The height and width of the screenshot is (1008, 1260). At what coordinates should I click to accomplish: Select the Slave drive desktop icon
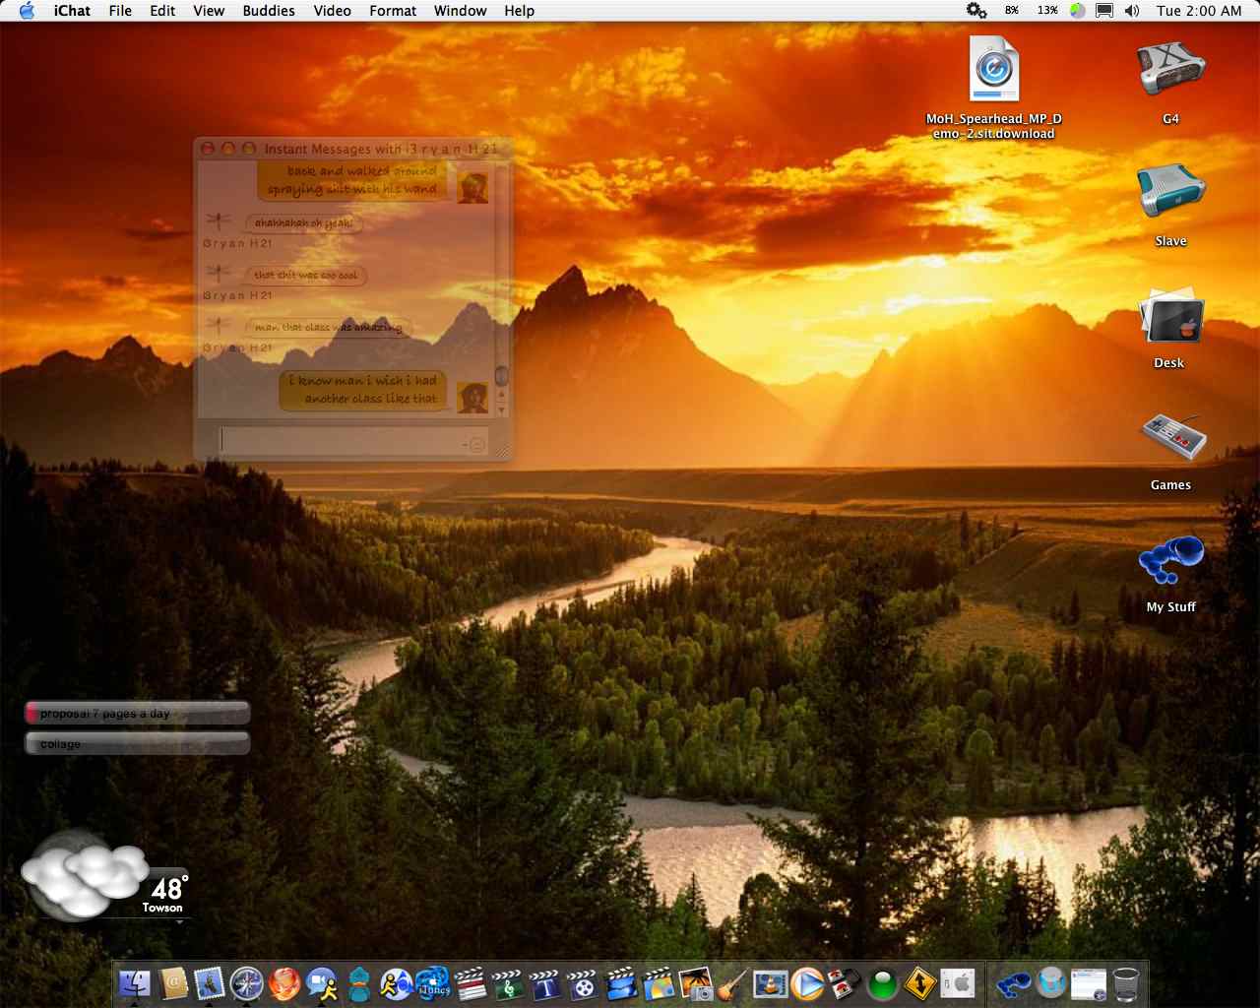(1170, 191)
